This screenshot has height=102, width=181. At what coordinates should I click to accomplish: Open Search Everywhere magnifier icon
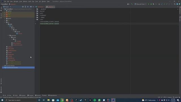tap(175, 4)
